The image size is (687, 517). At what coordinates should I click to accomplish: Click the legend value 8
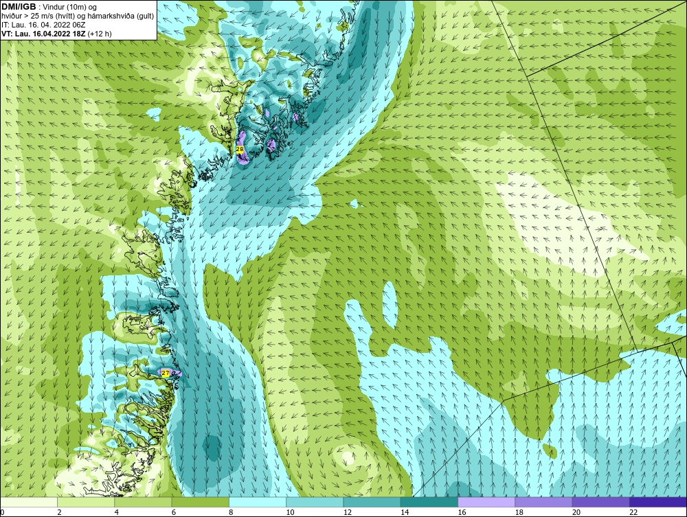(231, 512)
